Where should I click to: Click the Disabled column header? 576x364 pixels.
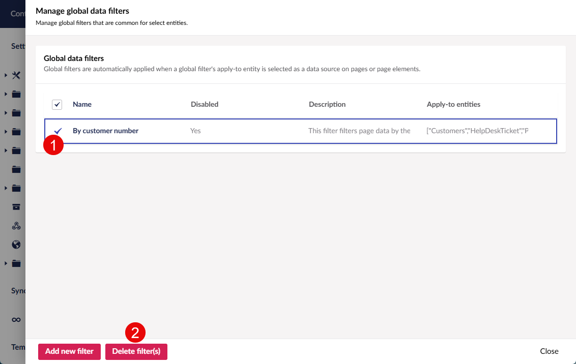click(x=205, y=104)
